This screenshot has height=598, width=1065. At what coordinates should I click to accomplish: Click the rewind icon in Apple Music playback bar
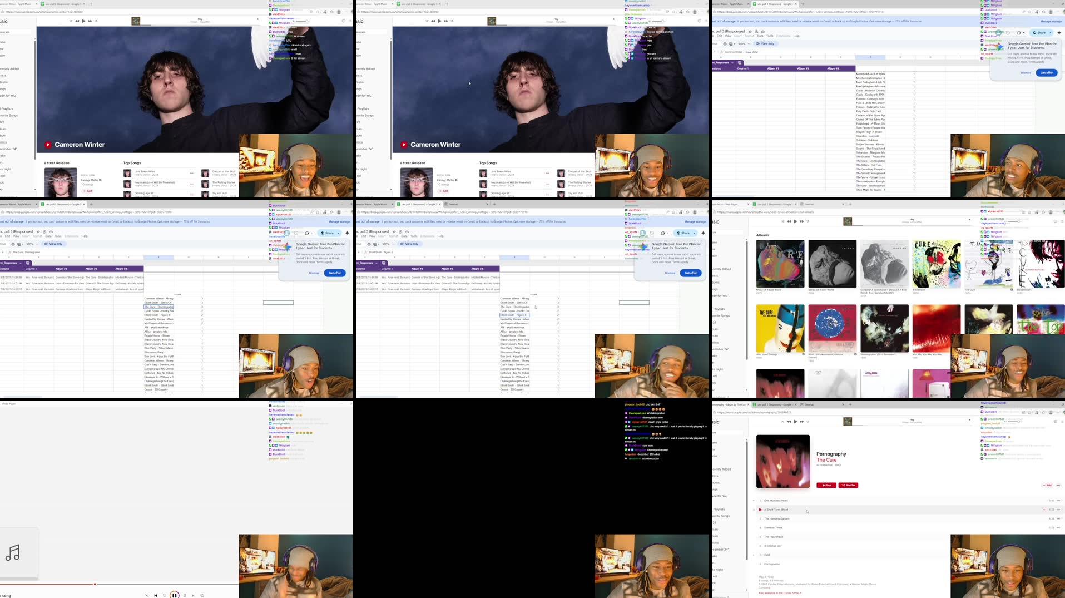coord(789,221)
